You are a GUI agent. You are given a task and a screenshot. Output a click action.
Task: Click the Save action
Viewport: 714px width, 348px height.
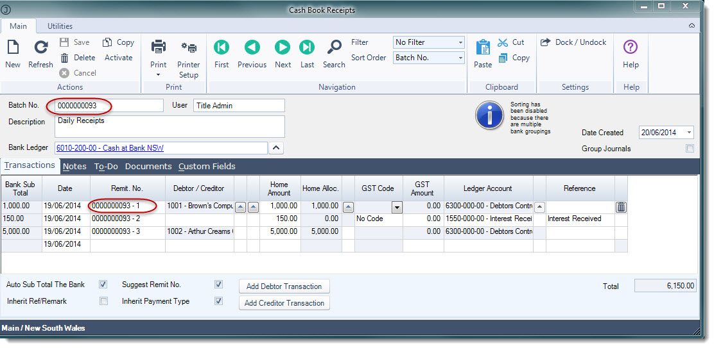pyautogui.click(x=75, y=42)
